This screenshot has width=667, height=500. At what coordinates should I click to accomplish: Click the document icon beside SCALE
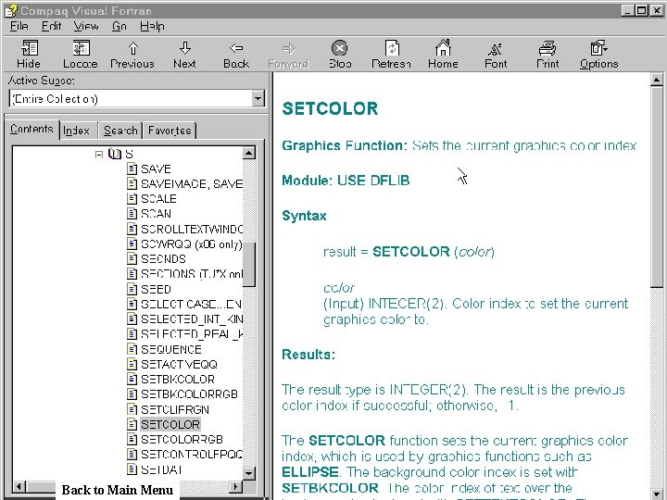coord(132,198)
